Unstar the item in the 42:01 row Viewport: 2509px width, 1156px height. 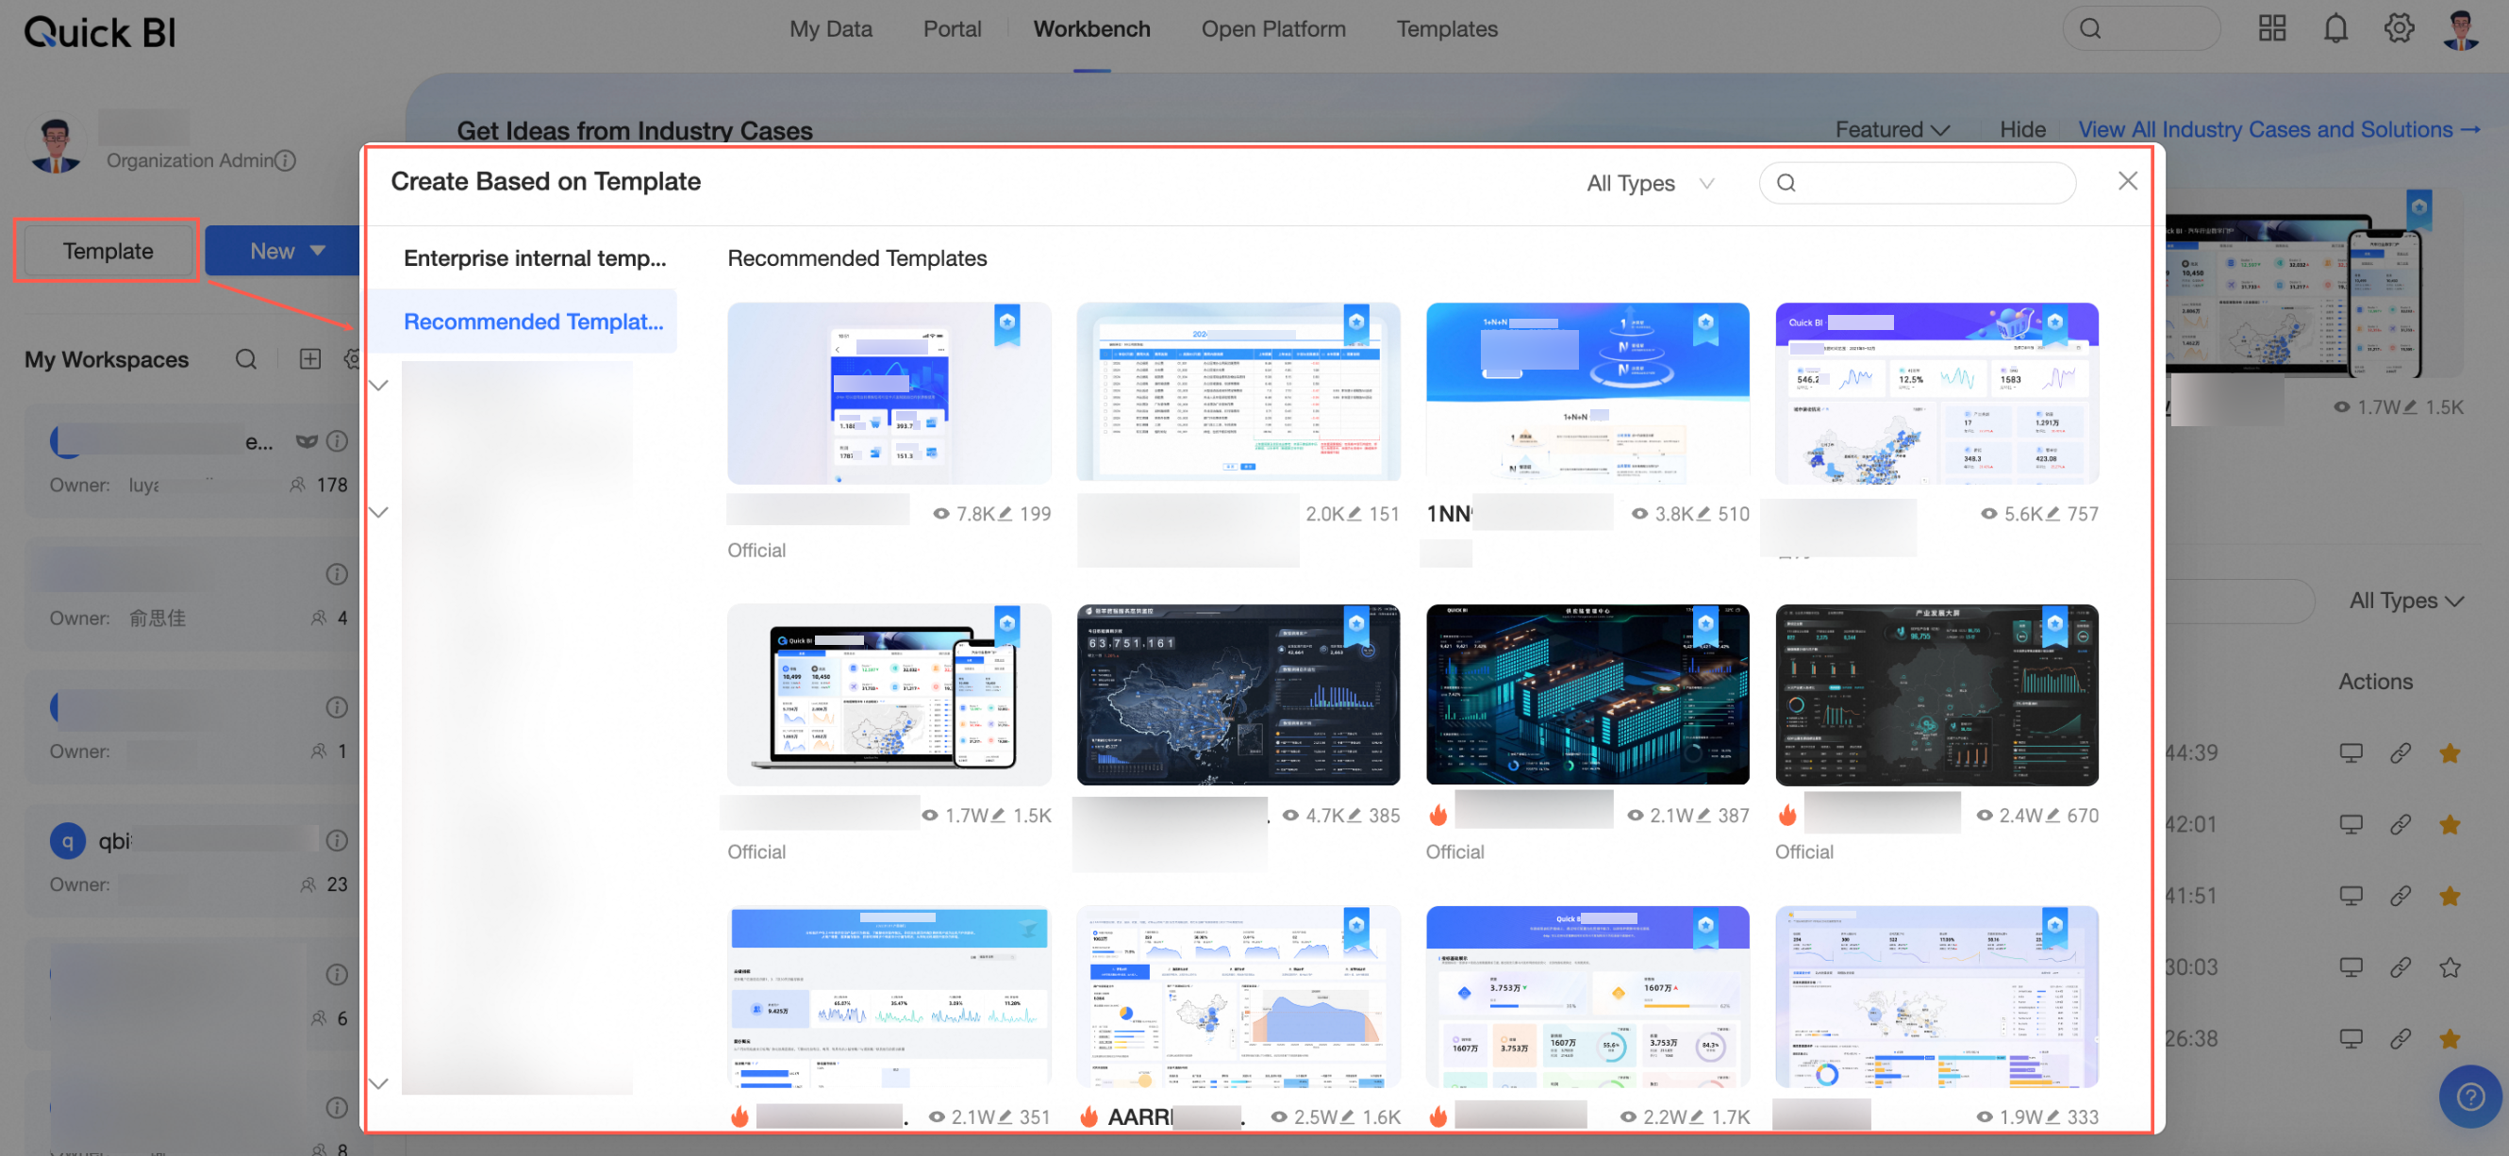pyautogui.click(x=2450, y=825)
